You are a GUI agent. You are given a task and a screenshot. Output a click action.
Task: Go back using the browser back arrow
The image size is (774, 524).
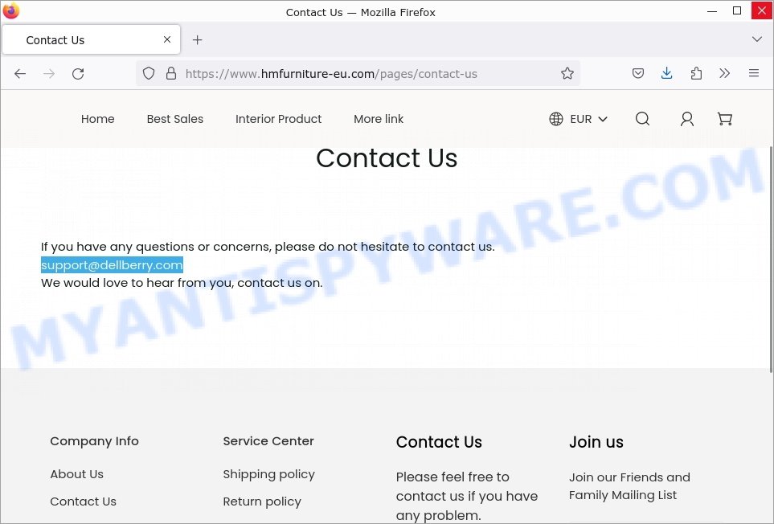coord(20,74)
